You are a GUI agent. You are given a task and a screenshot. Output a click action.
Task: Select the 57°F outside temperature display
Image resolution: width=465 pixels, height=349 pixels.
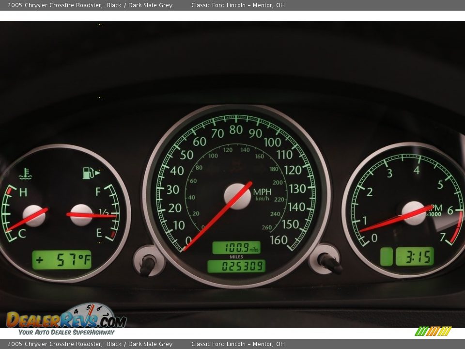tap(62, 260)
